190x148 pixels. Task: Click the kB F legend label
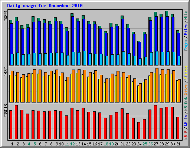(186, 135)
